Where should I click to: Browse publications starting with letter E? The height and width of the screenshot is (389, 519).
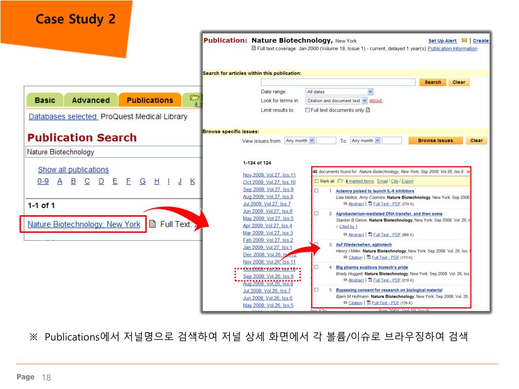[x=115, y=181]
